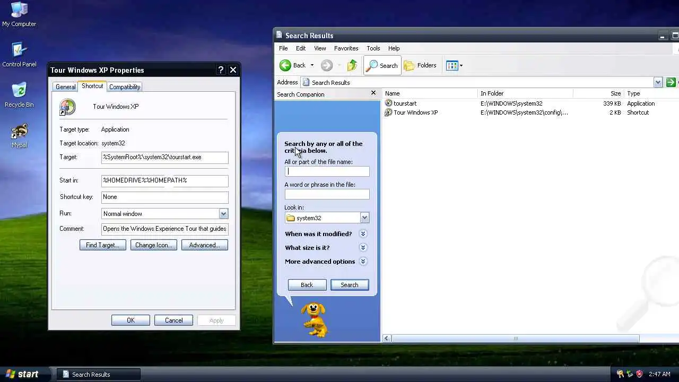Click Cancel in Properties dialog
Screen dimensions: 679x382
click(173, 320)
